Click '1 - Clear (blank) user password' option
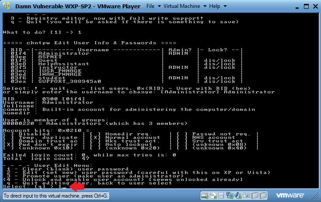Image resolution: width=321 pixels, height=202 pixels. coord(68,169)
